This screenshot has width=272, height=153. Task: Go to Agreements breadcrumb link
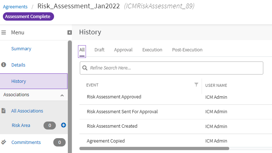pos(15,7)
